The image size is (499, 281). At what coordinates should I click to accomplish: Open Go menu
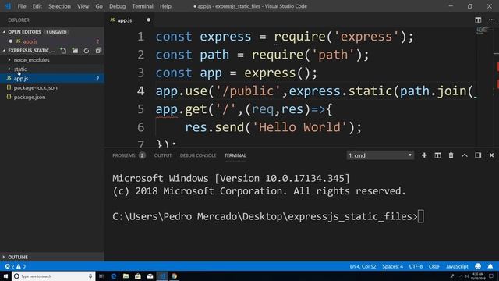pos(99,6)
